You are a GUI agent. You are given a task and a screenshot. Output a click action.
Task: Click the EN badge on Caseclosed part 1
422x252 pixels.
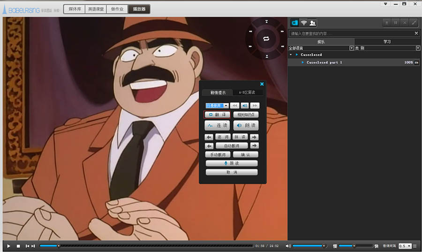[x=416, y=62]
